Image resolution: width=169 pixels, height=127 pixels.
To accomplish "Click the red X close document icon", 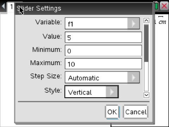I will 164,6.
